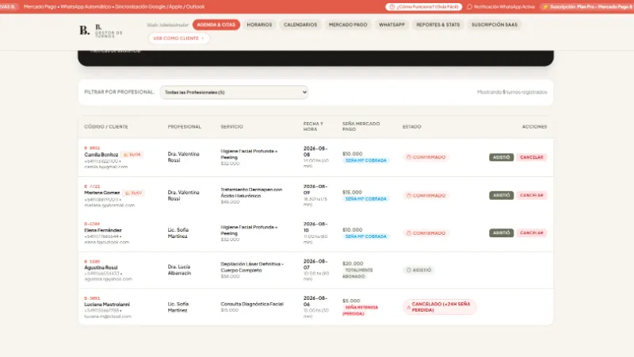Image resolution: width=634 pixels, height=357 pixels.
Task: Open the Agenda & Citas tab
Action: pyautogui.click(x=216, y=25)
